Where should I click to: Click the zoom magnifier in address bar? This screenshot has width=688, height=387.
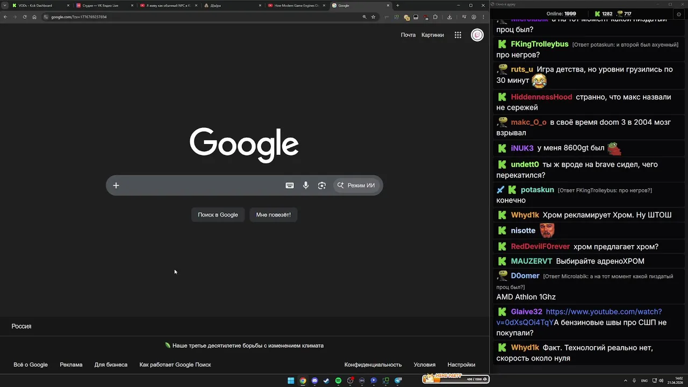point(364,17)
